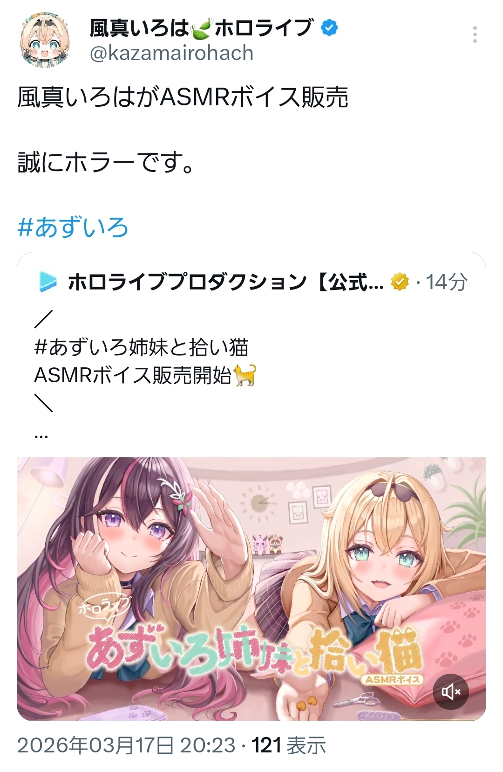Open the ホロライブプロダクション【公式 account name
This screenshot has width=503, height=772.
(x=226, y=282)
